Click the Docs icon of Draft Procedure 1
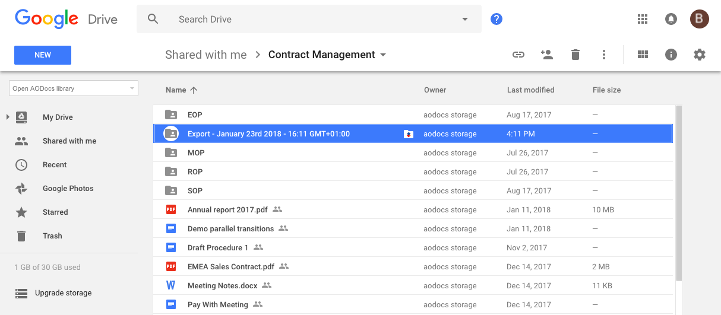This screenshot has width=721, height=315. tap(171, 247)
